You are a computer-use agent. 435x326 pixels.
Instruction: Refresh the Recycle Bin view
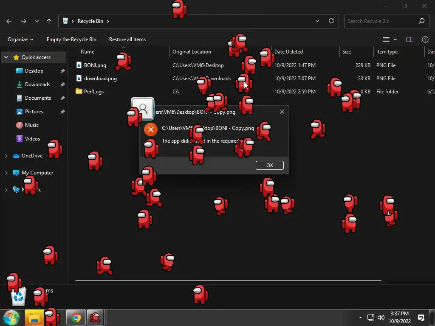point(331,21)
